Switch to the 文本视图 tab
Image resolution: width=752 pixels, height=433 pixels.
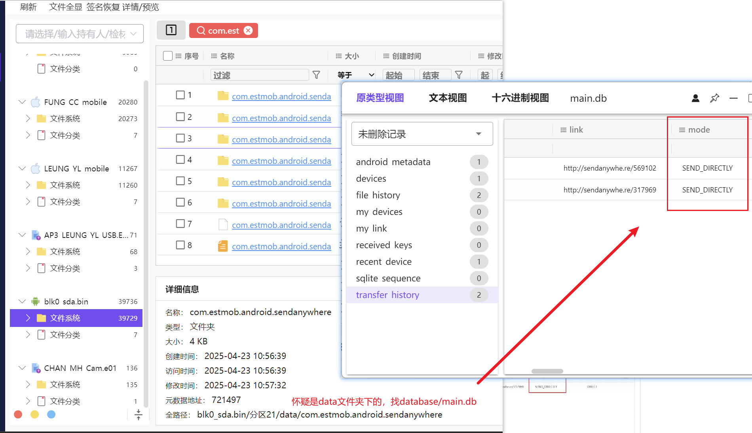[448, 98]
